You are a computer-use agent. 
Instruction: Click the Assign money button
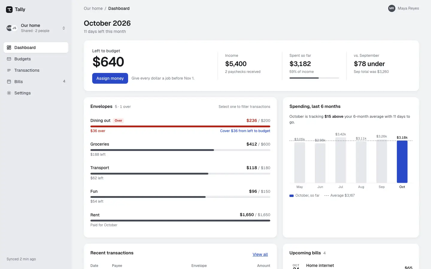click(110, 78)
